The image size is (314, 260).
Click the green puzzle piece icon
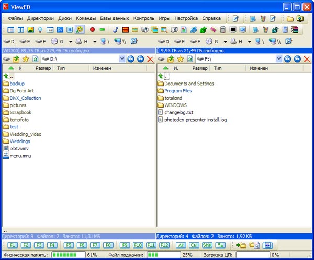point(203,30)
